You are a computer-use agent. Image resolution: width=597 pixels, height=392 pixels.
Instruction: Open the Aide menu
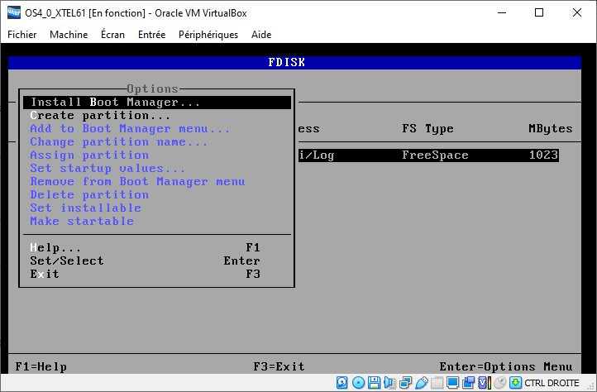point(261,35)
